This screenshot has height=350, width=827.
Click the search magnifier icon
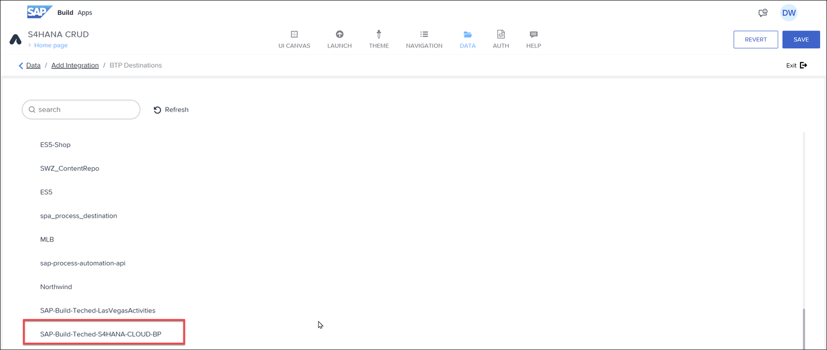point(32,110)
